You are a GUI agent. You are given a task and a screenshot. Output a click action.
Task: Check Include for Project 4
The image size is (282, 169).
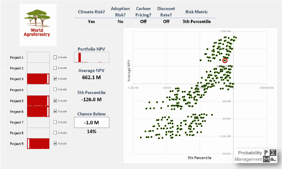[55, 89]
